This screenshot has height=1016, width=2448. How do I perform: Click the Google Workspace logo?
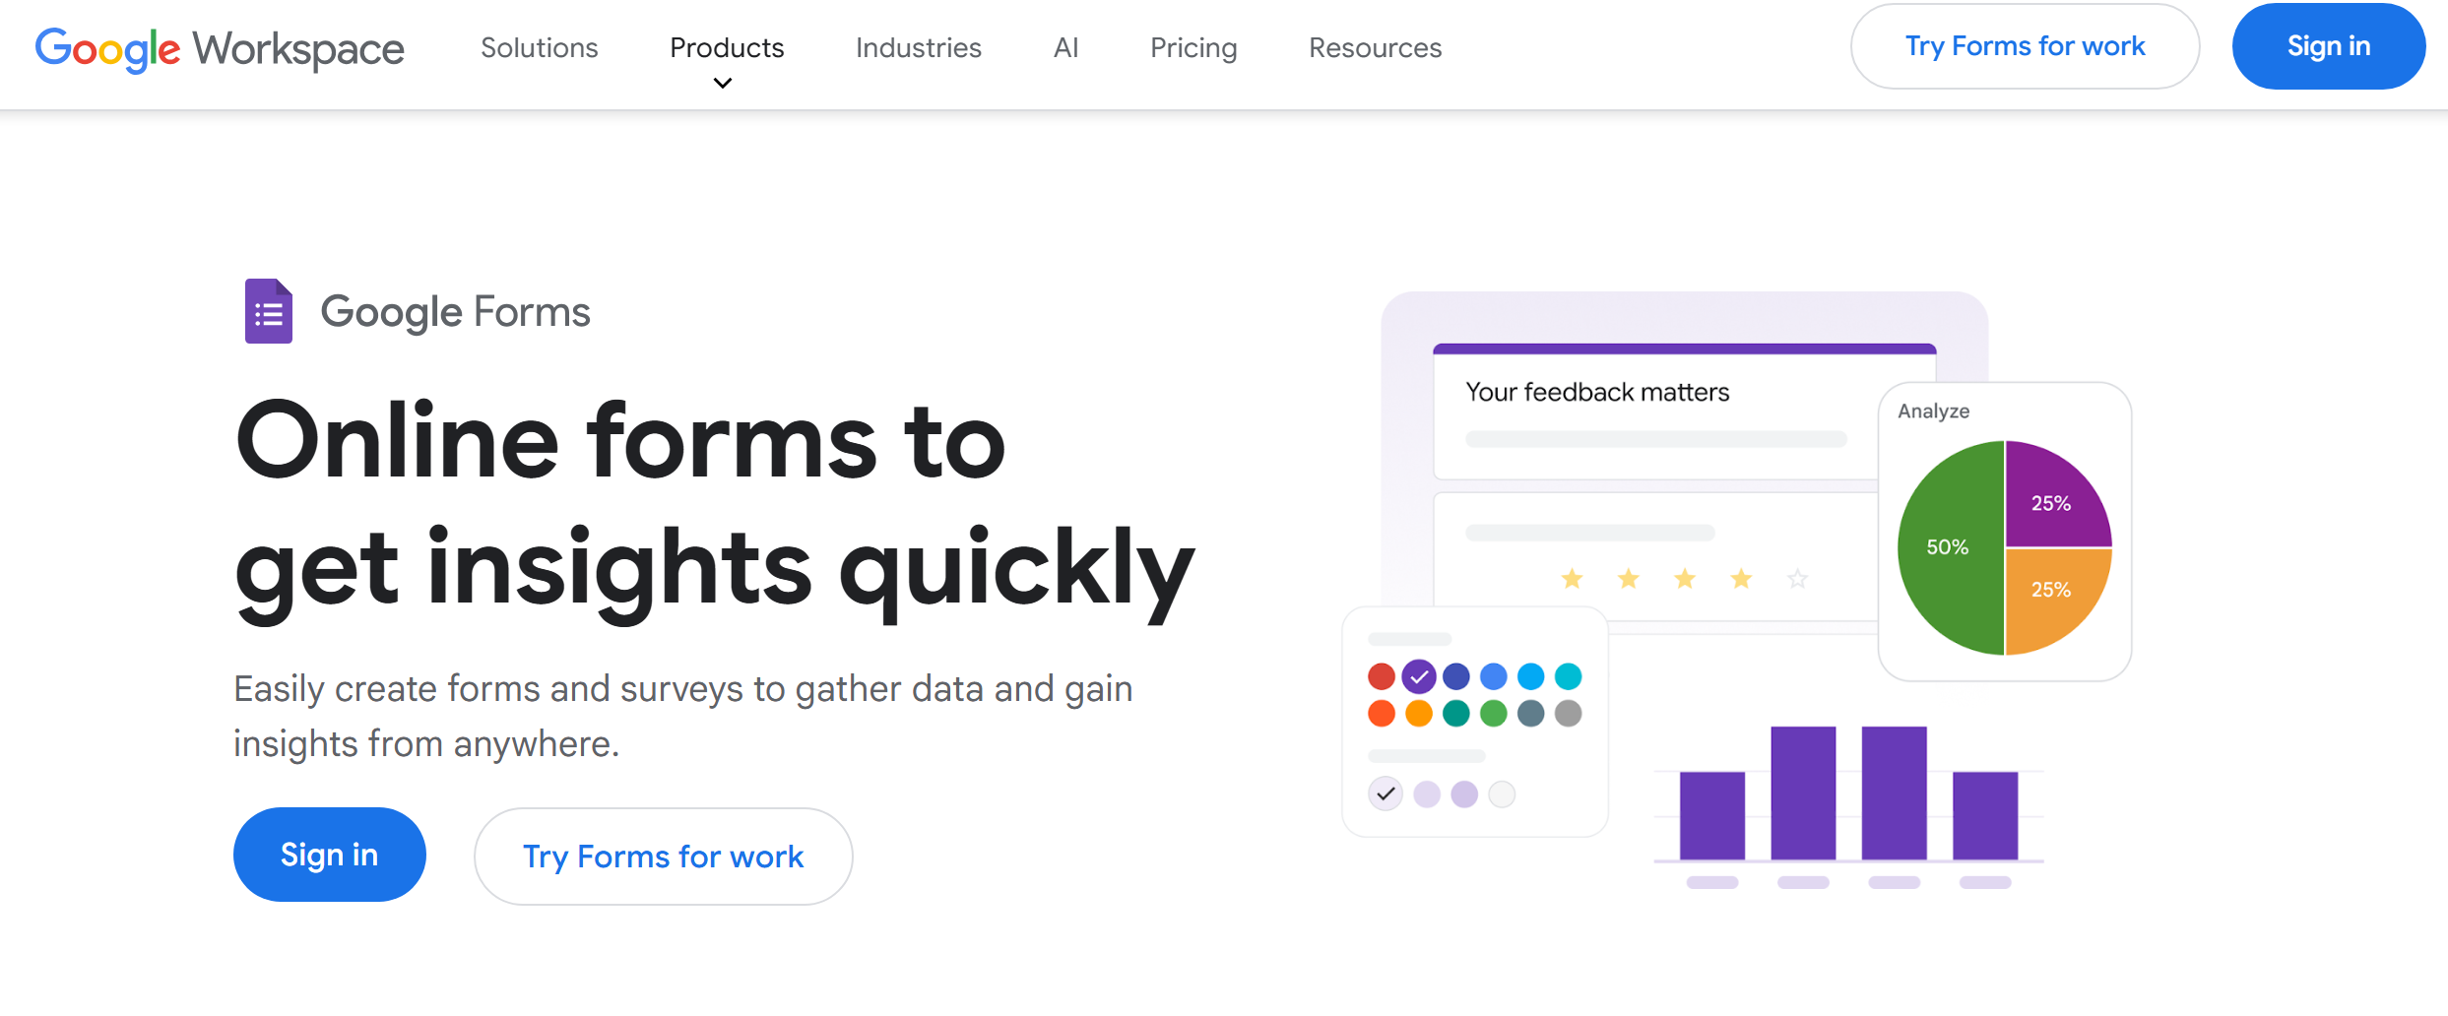point(219,47)
